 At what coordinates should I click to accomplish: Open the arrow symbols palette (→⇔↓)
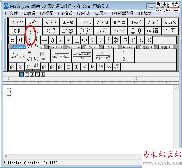click(85, 22)
